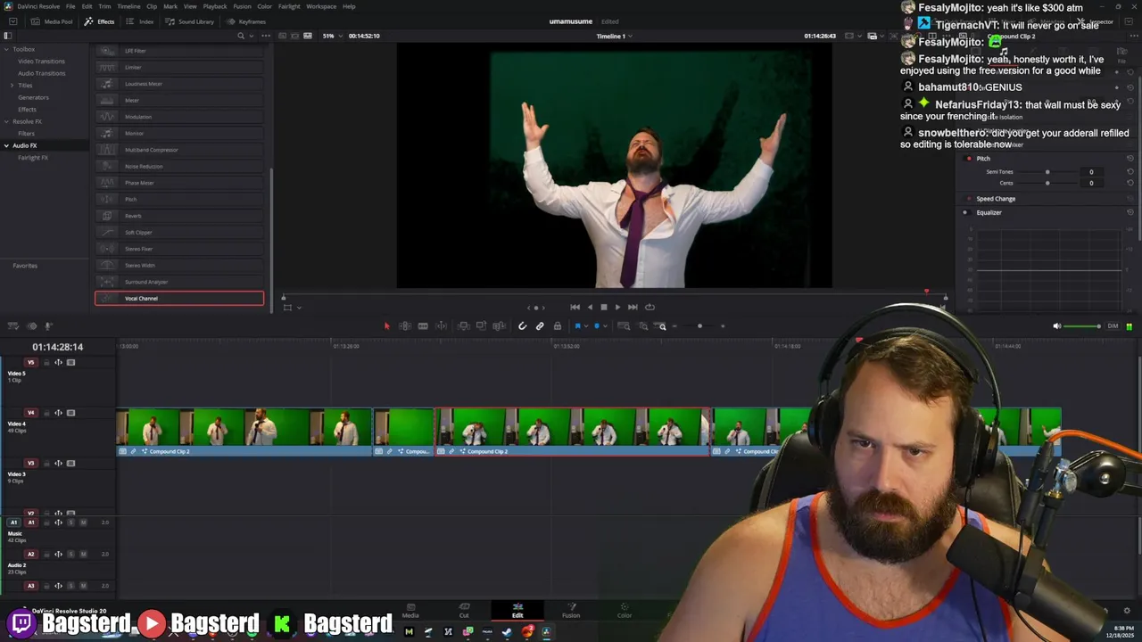Switch to the Fusion page tab
The width and height of the screenshot is (1142, 642).
coord(571,611)
